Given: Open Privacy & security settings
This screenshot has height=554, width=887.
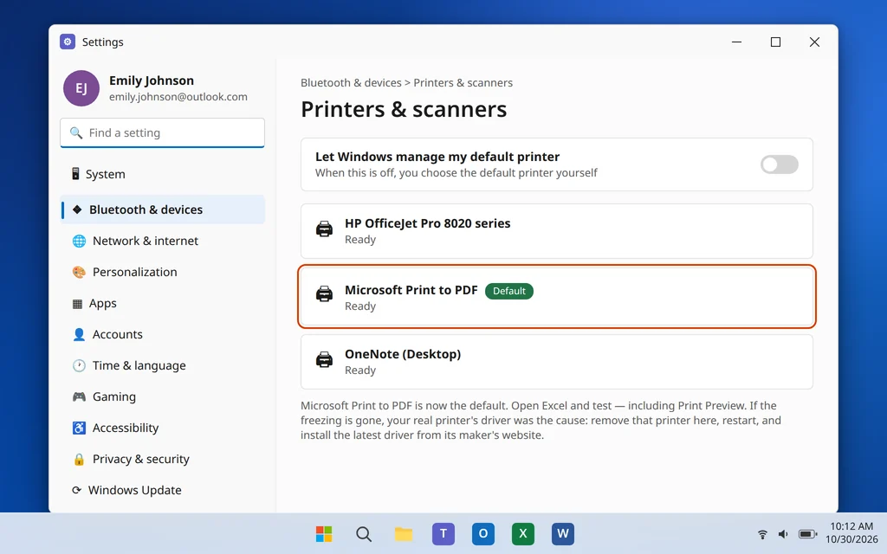Looking at the screenshot, I should pos(162,459).
